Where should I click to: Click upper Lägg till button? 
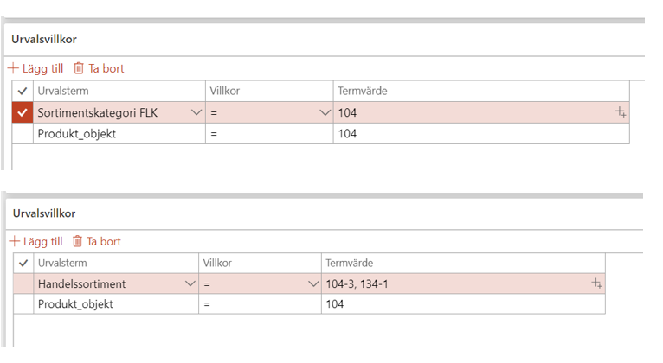click(36, 68)
